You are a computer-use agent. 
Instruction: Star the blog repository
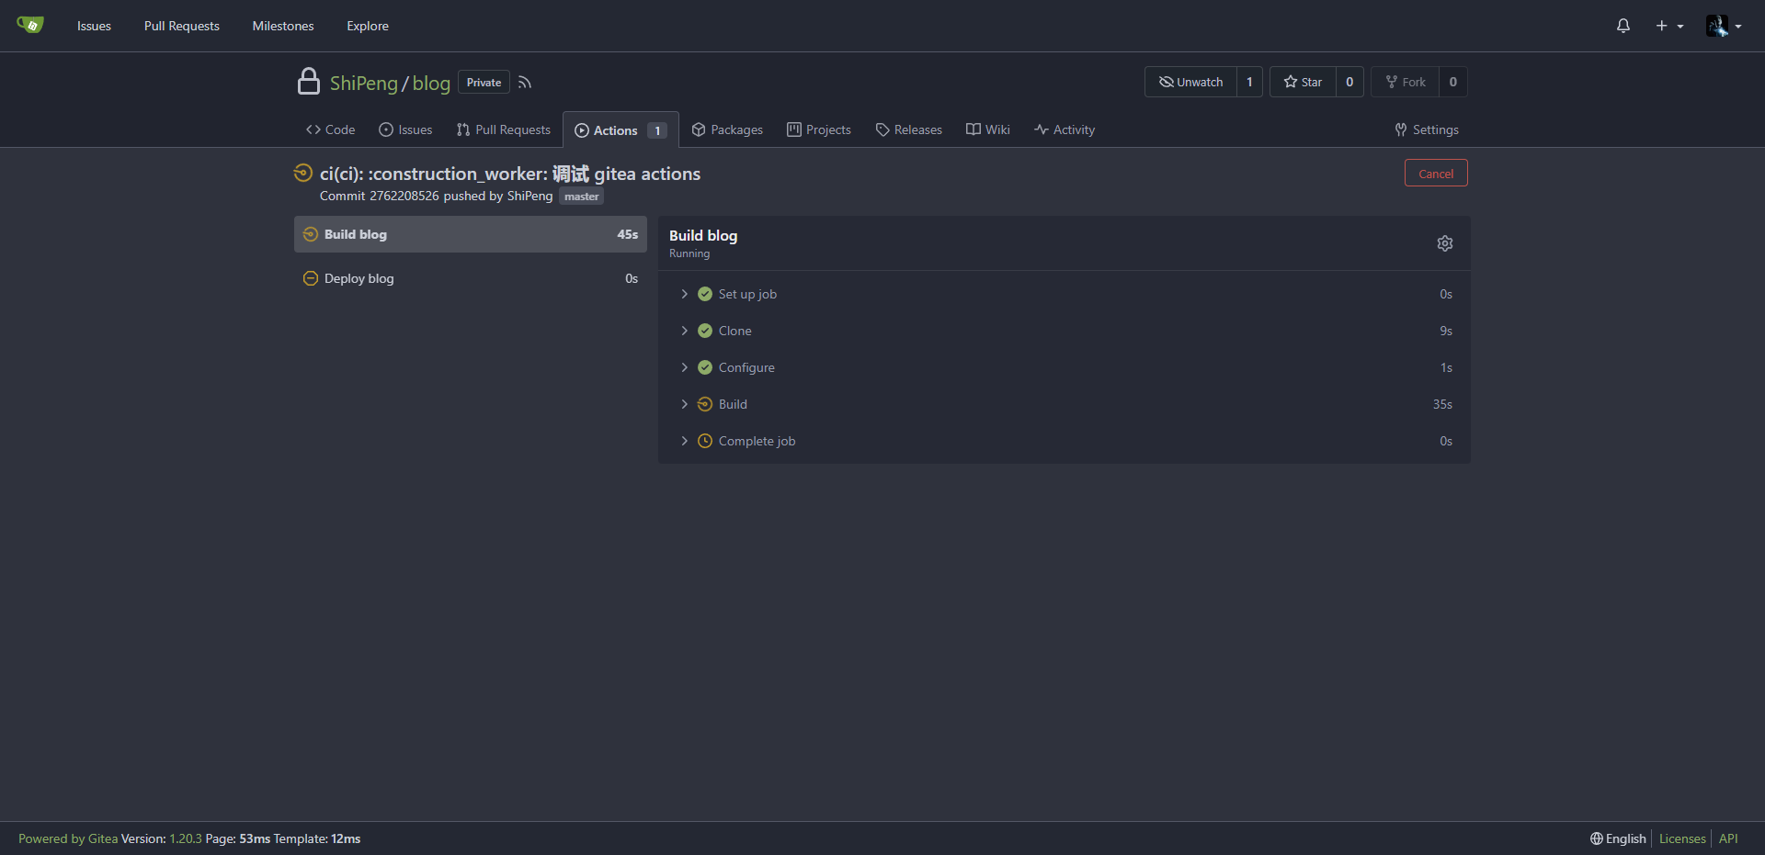tap(1303, 82)
